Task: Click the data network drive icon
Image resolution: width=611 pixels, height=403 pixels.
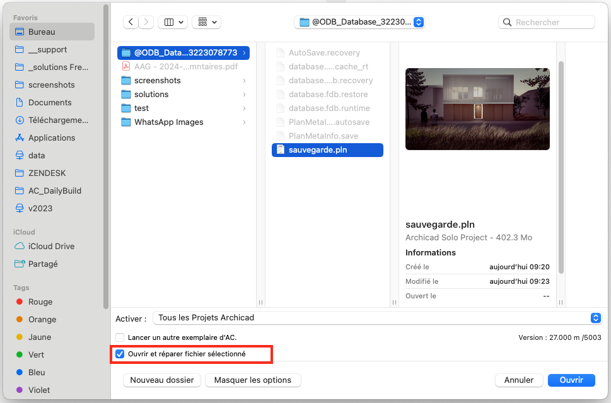Action: coord(19,155)
